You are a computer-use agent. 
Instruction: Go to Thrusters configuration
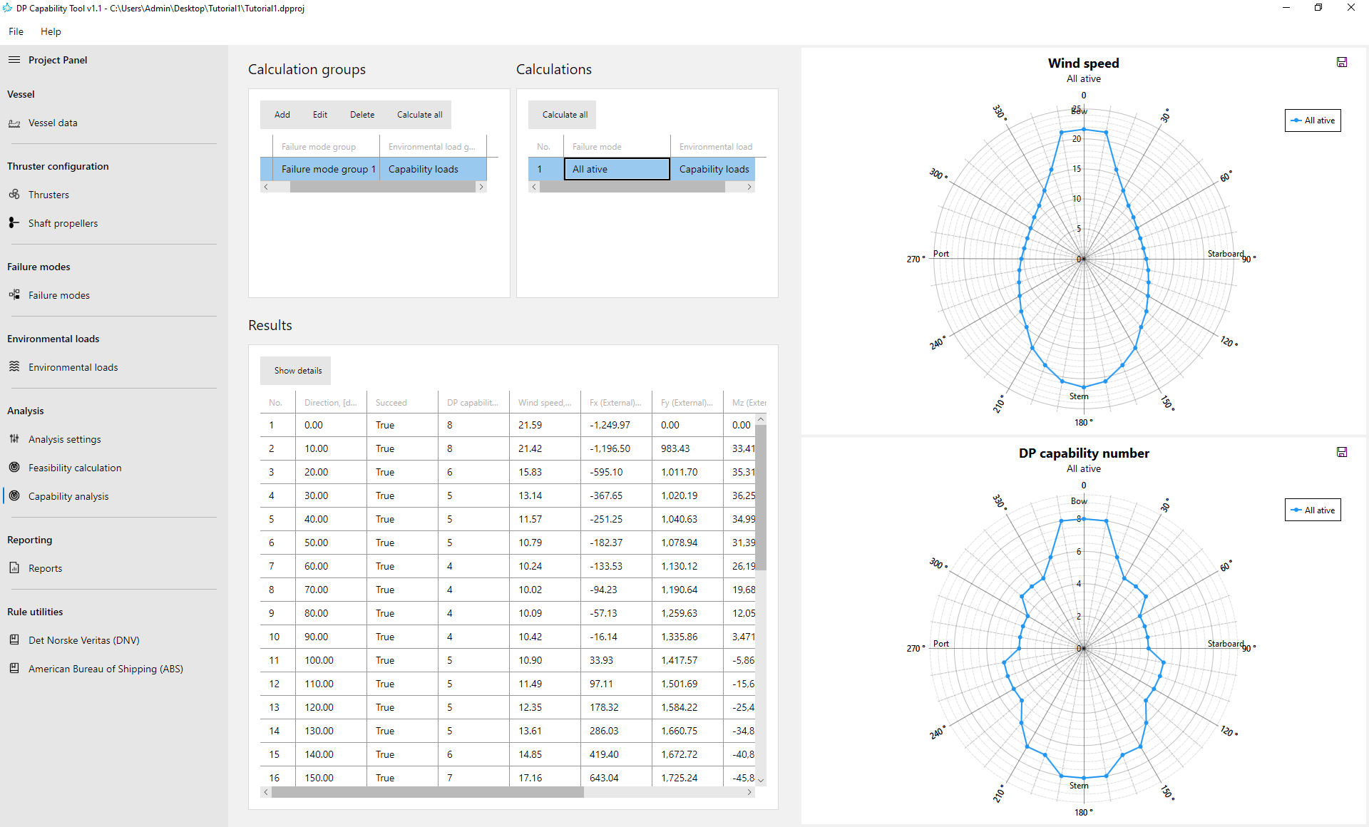pyautogui.click(x=48, y=195)
